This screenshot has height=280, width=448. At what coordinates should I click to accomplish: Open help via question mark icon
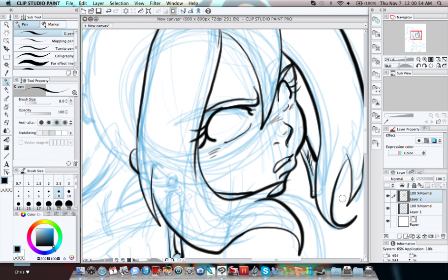coord(208,11)
